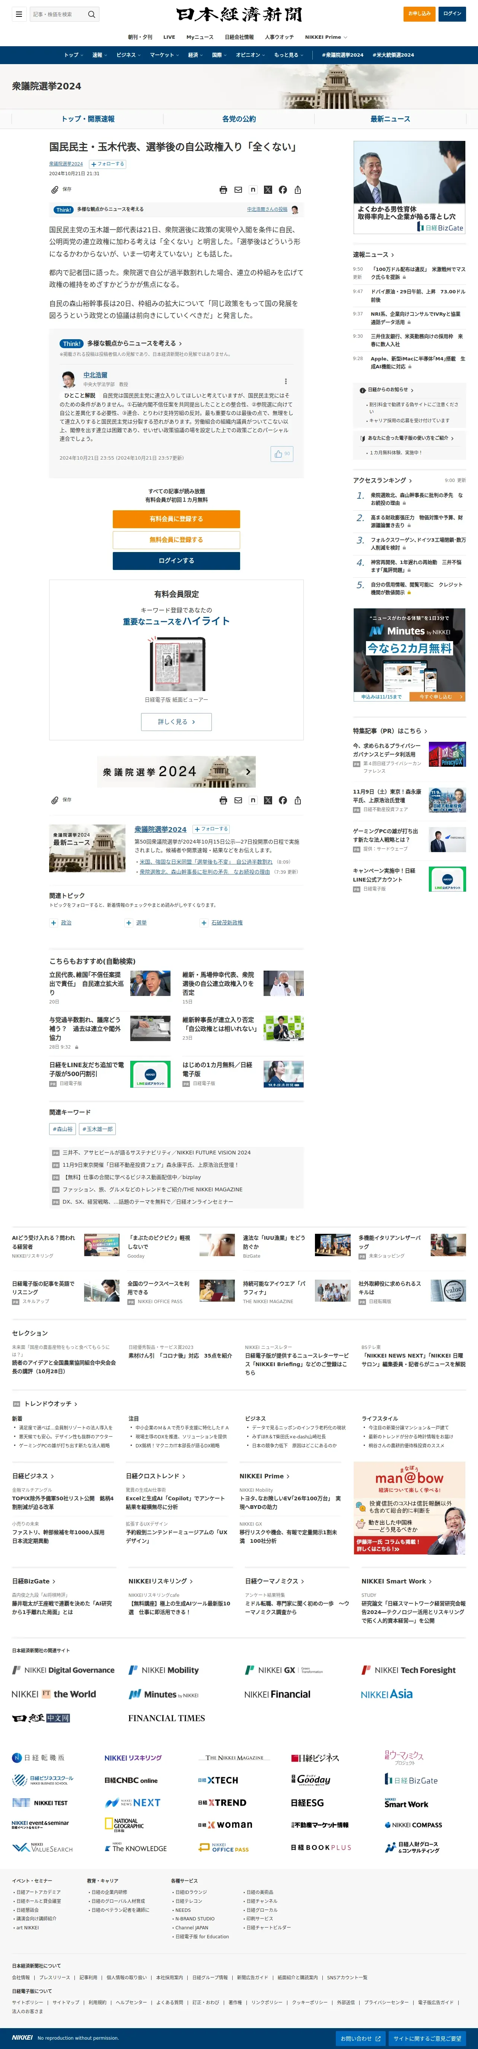Screen dimensions: 478x2049
Task: Click the print icon below the election banner
Action: point(223,800)
